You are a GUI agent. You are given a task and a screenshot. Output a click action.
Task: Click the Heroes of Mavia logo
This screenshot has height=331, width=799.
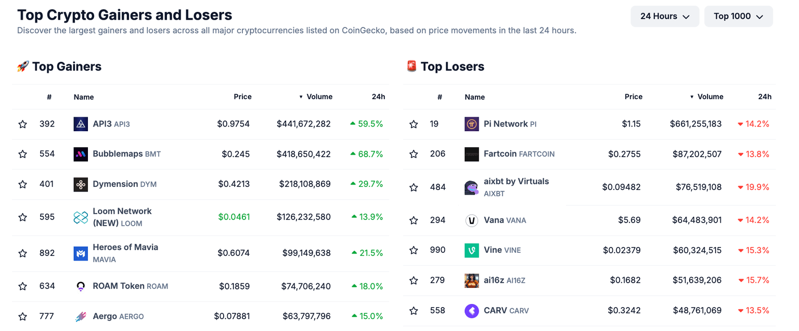(x=81, y=253)
